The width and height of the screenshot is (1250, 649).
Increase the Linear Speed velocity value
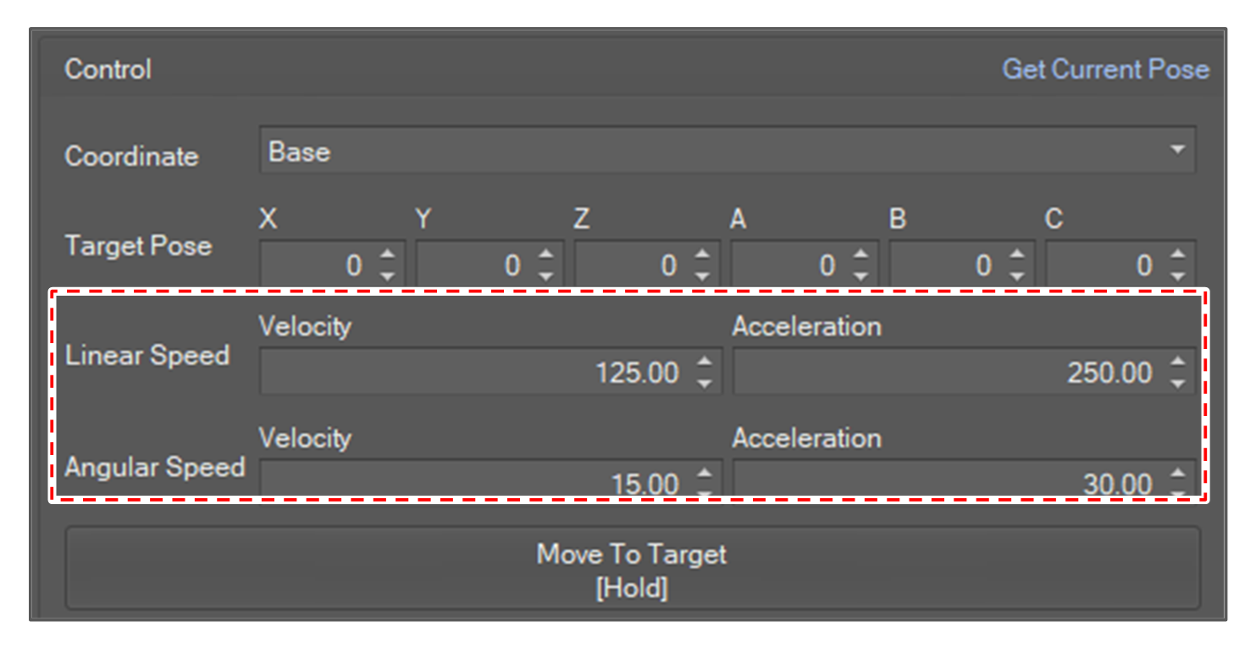[704, 362]
